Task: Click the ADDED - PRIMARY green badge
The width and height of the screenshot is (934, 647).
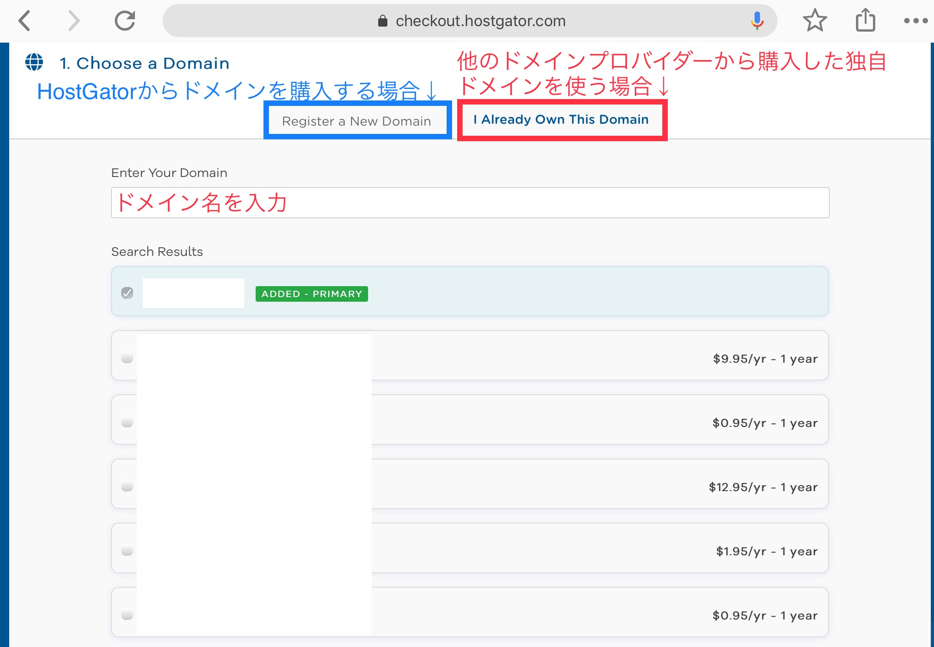Action: [x=312, y=294]
